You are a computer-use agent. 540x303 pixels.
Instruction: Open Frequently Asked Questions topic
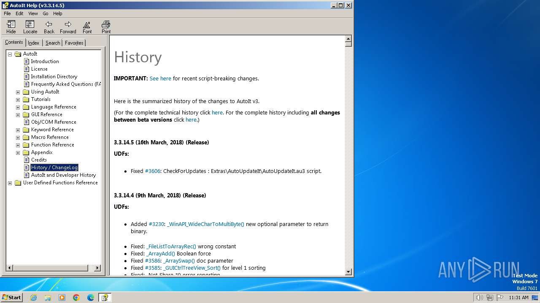click(66, 84)
